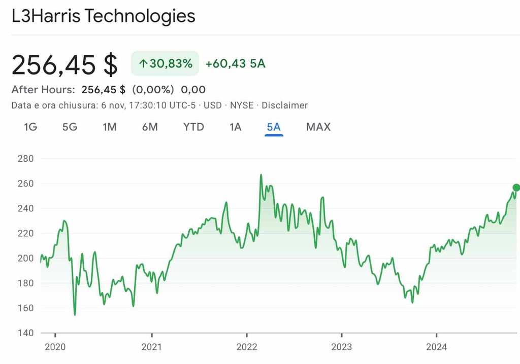520x364 pixels.
Task: Click the 2024 label on the time axis
Action: point(437,347)
